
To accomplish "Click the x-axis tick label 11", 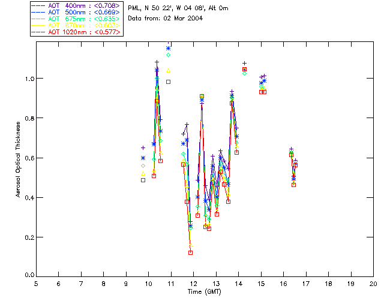I will coord(171,284).
